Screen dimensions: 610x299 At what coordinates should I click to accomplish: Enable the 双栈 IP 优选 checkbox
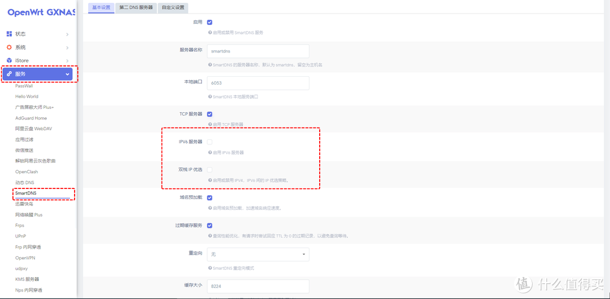(210, 170)
